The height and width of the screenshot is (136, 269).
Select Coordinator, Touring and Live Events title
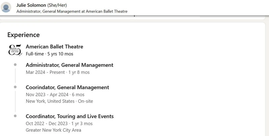click(x=70, y=116)
